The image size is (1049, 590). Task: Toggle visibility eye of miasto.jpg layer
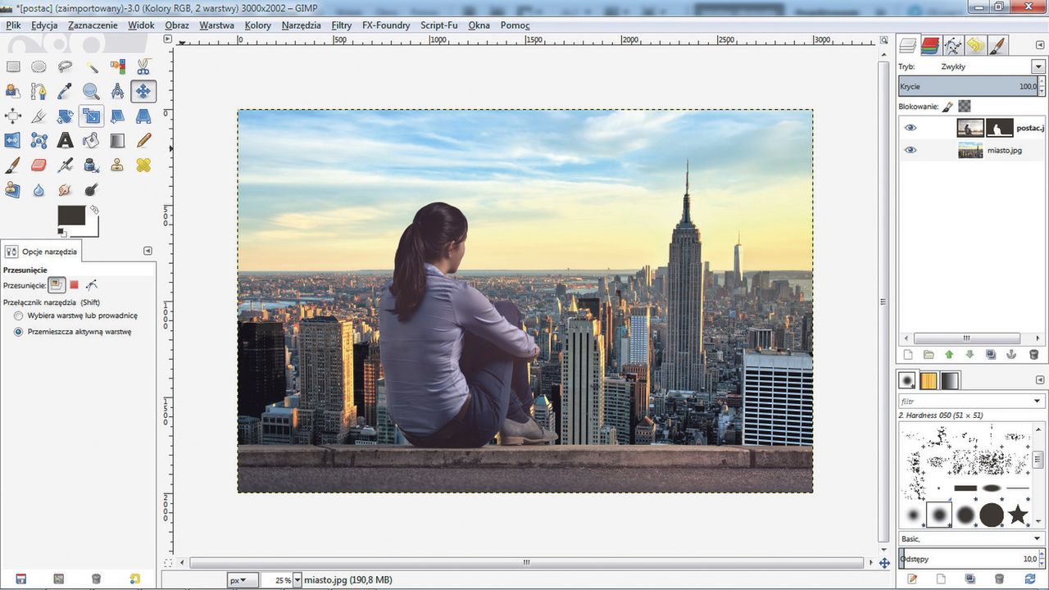(x=910, y=150)
